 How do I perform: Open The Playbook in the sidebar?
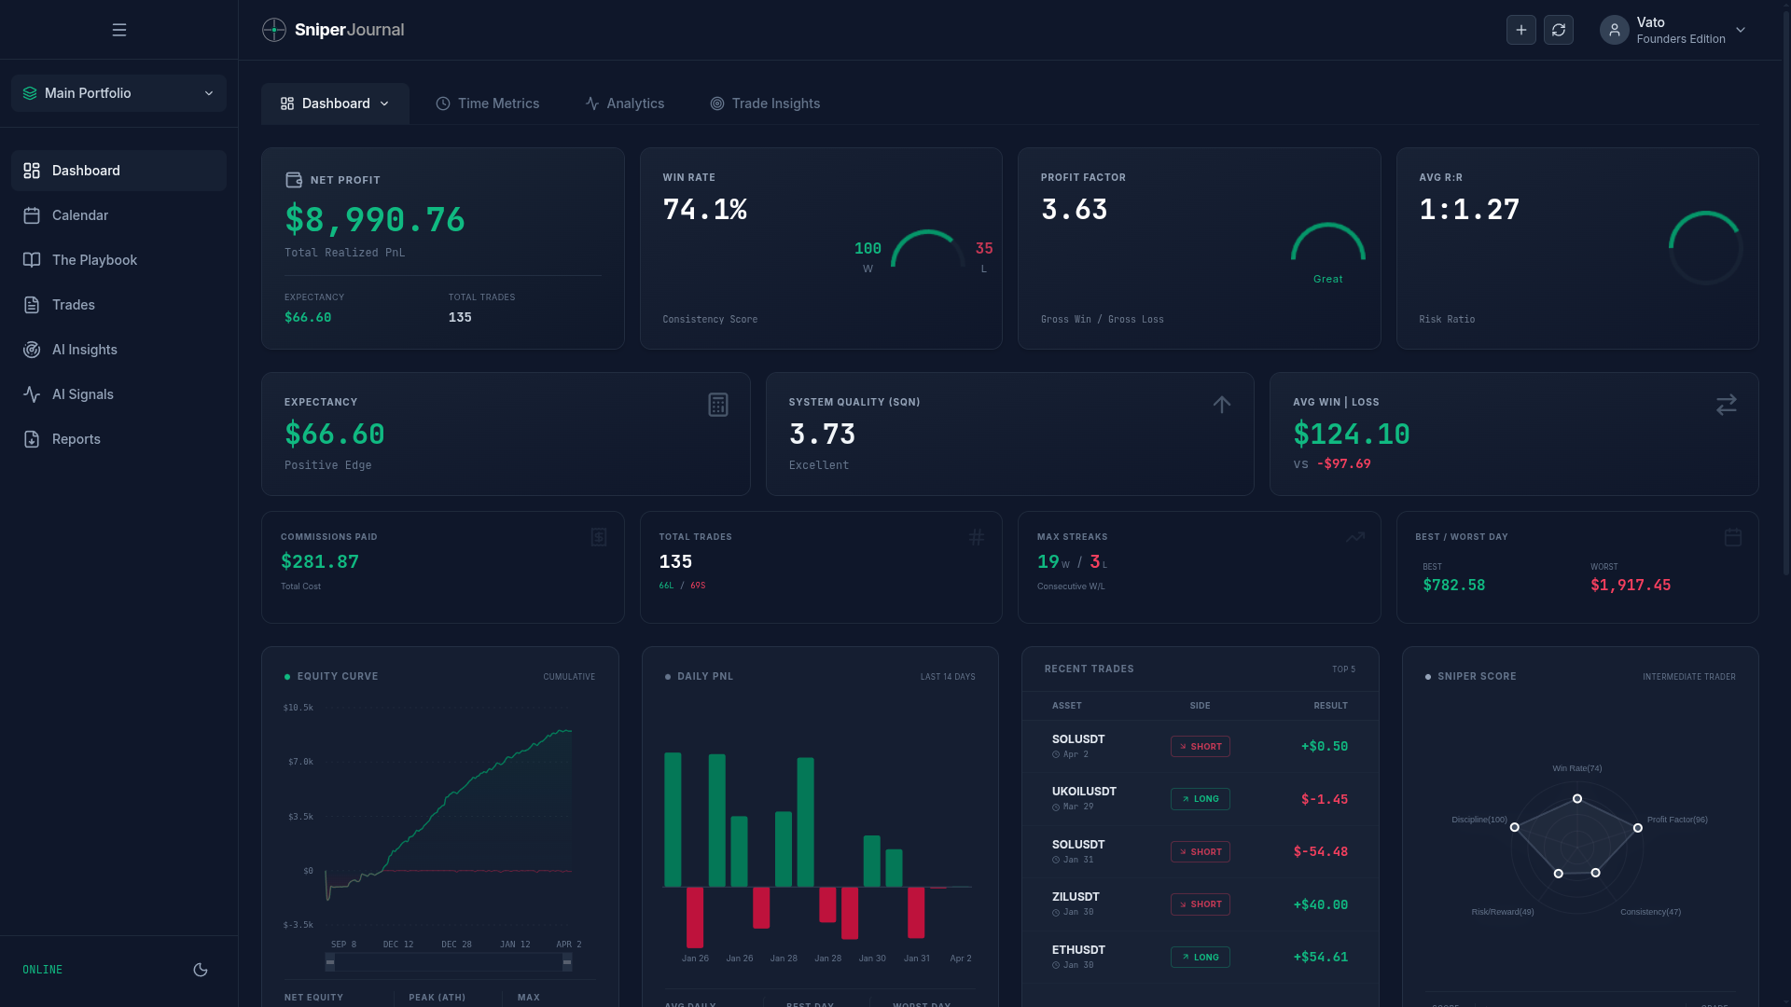click(119, 260)
